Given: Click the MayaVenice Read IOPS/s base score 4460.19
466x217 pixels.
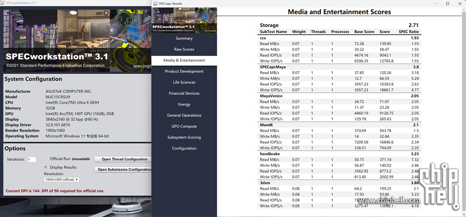Looking at the screenshot, I should pyautogui.click(x=361, y=113).
